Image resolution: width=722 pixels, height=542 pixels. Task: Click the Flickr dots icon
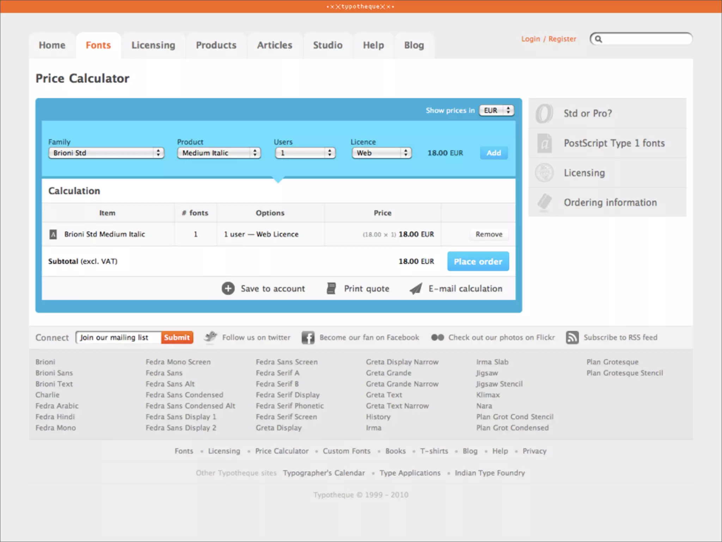pyautogui.click(x=438, y=337)
